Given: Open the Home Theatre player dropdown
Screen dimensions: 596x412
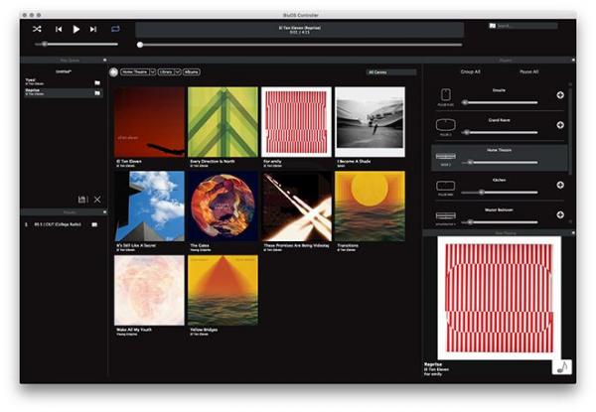Looking at the screenshot, I should 138,71.
